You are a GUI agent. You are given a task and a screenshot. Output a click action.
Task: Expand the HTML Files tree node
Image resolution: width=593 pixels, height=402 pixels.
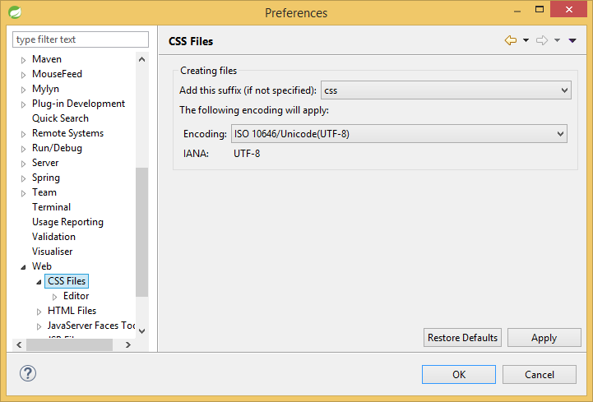click(x=39, y=312)
